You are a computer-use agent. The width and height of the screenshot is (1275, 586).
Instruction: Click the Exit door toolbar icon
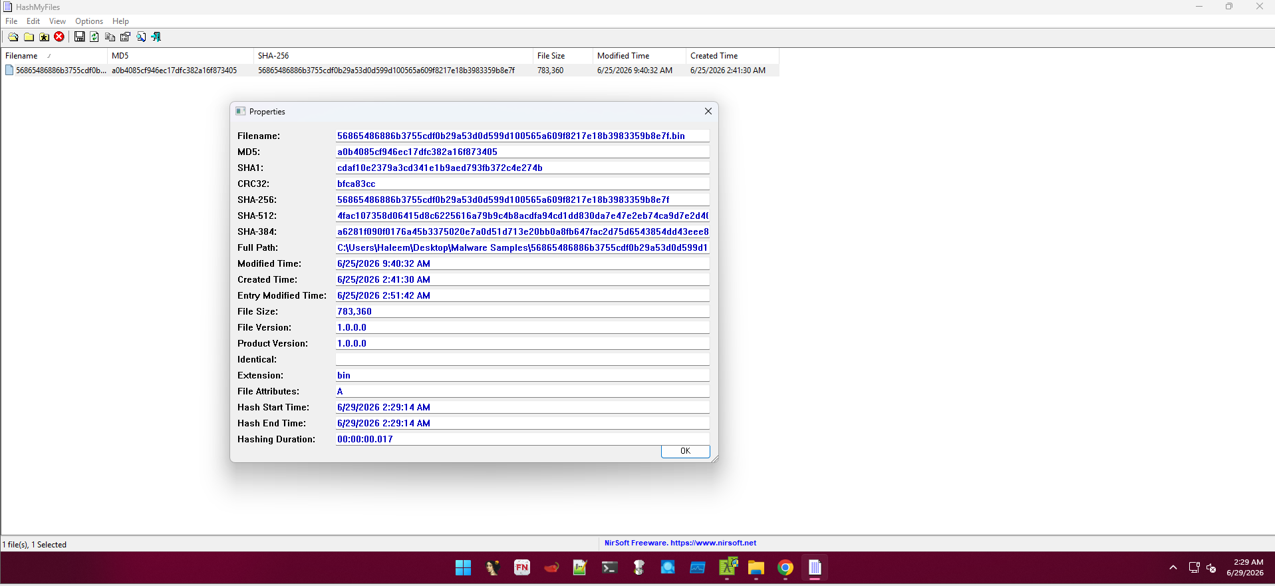click(x=156, y=37)
